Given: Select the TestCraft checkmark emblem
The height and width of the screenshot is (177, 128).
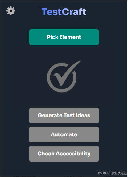Looking at the screenshot, I should click(64, 76).
